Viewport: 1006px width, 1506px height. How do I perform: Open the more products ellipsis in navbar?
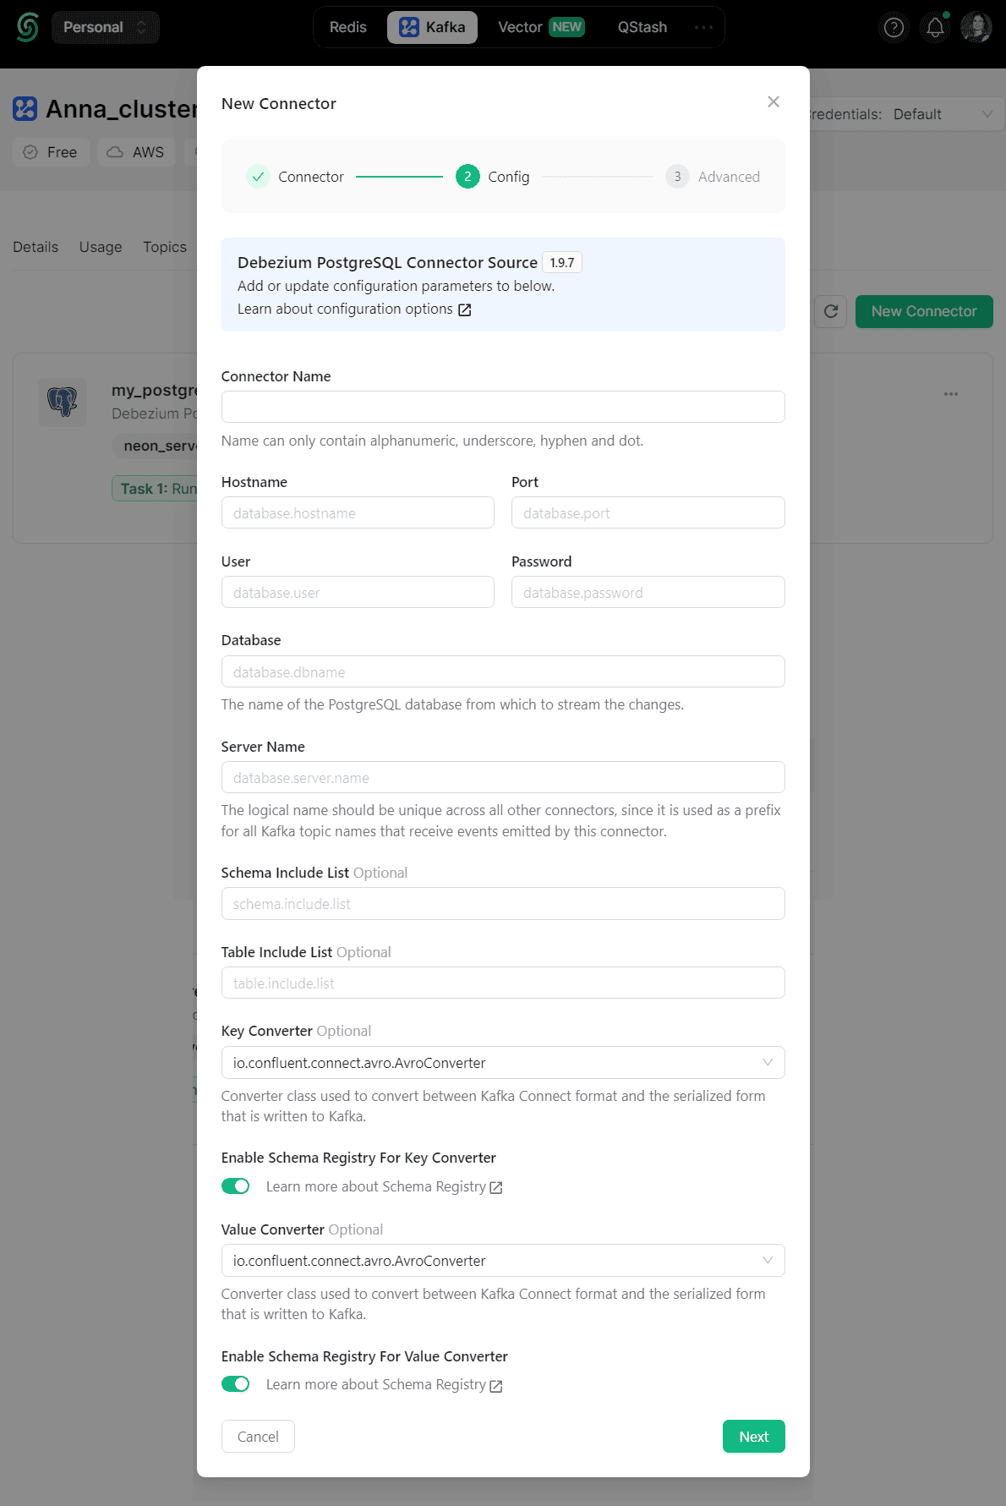tap(703, 27)
